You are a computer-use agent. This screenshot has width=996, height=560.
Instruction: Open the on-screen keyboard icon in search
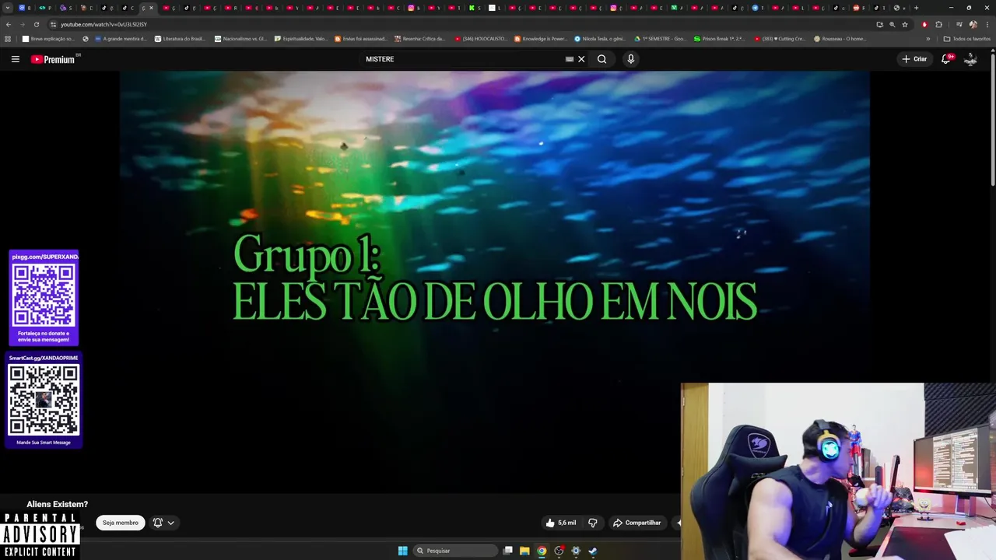point(570,59)
